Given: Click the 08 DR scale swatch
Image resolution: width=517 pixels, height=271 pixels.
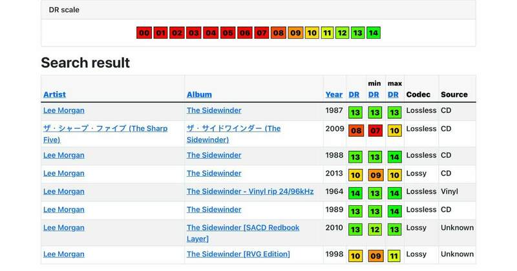Looking at the screenshot, I should pyautogui.click(x=279, y=33).
